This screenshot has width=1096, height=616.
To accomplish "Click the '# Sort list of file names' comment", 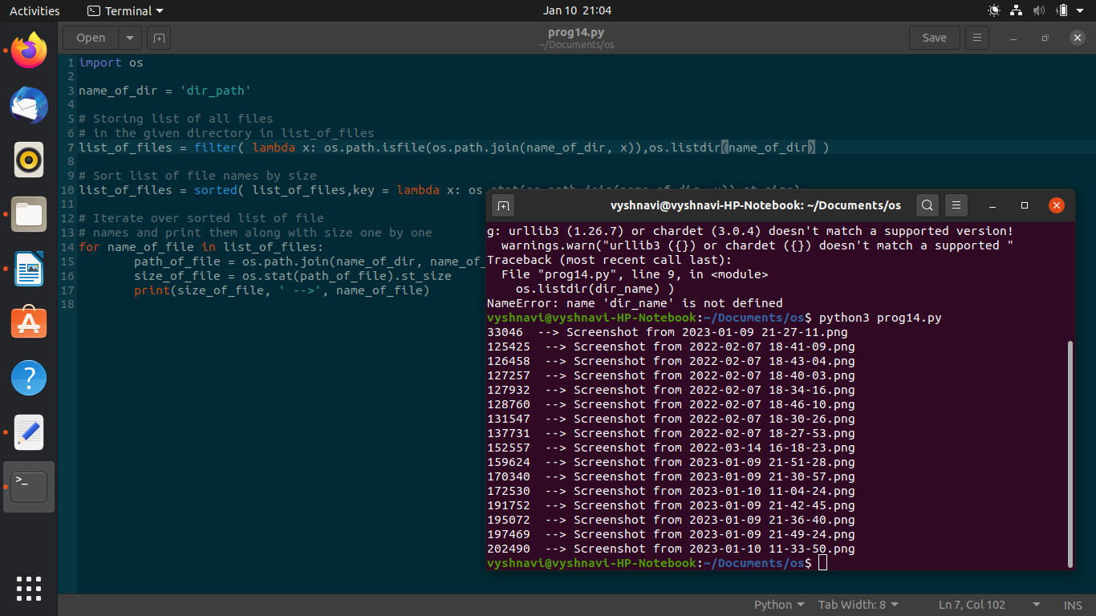I will (197, 176).
